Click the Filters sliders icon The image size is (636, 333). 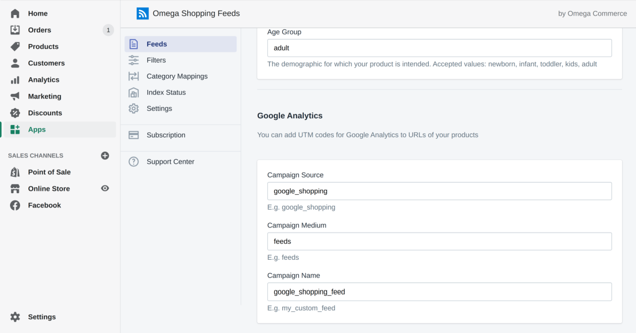coord(133,60)
